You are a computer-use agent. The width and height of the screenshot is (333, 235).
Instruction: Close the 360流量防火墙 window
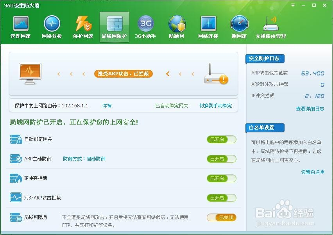[x=324, y=5]
